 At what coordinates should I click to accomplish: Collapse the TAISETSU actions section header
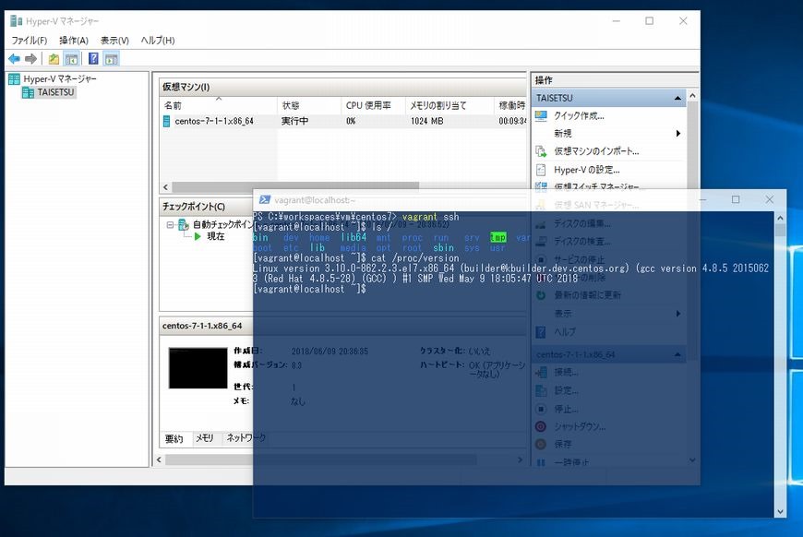pyautogui.click(x=678, y=98)
